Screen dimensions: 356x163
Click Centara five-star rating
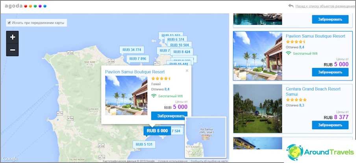click(296, 100)
